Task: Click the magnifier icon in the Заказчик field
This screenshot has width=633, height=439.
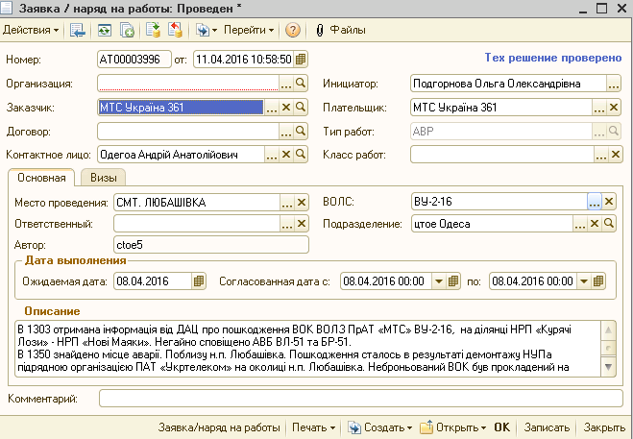Action: pos(301,107)
